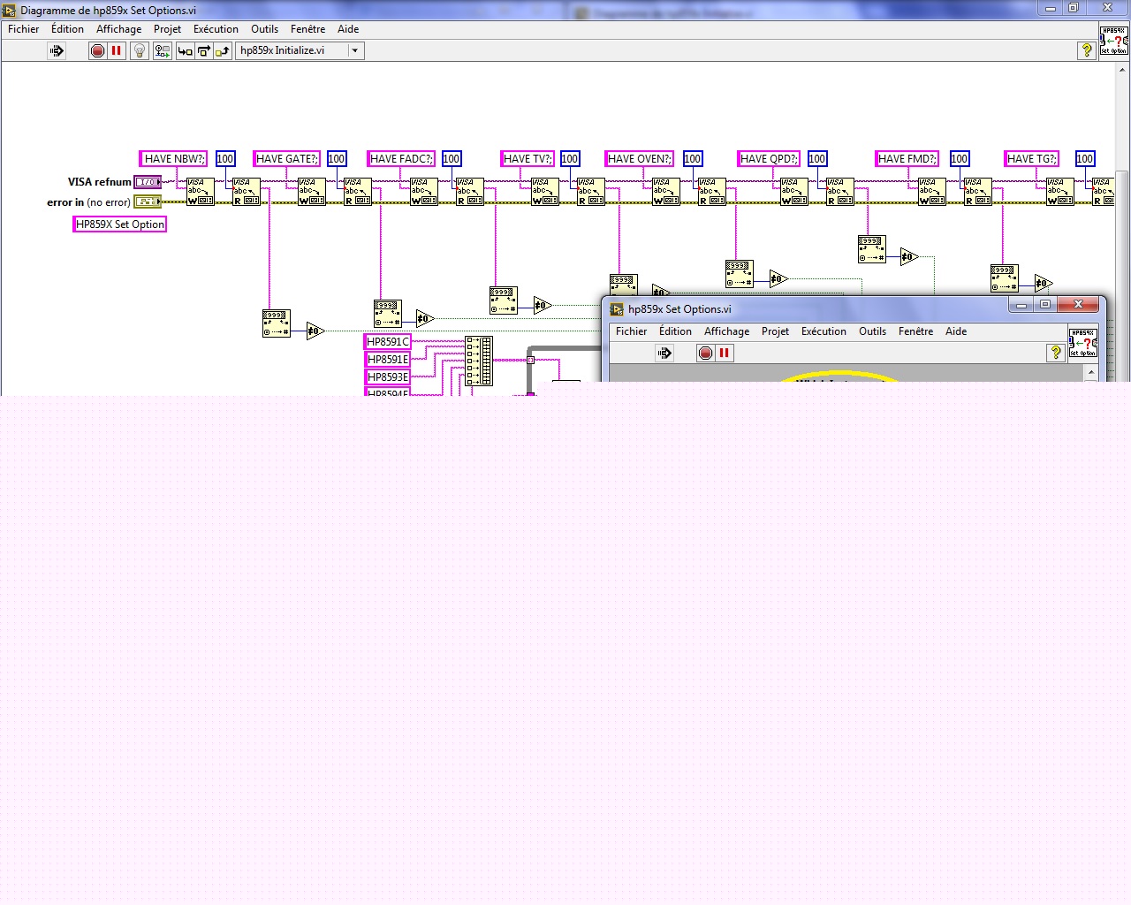Open Outils menu in hp859x Set Options.vi window
This screenshot has width=1131, height=905.
[872, 331]
